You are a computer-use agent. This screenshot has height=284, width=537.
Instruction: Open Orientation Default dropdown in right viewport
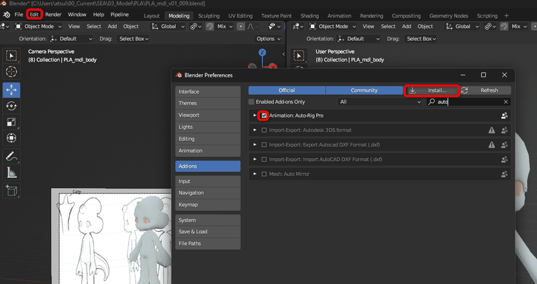tap(359, 39)
